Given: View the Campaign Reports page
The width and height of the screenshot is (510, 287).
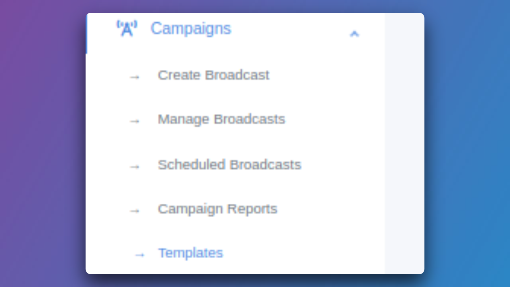Looking at the screenshot, I should pyautogui.click(x=218, y=209).
